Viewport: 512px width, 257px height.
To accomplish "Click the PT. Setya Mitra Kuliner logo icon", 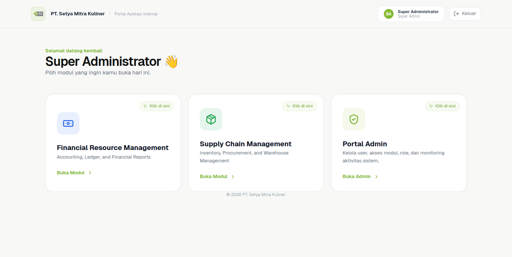I will click(38, 14).
